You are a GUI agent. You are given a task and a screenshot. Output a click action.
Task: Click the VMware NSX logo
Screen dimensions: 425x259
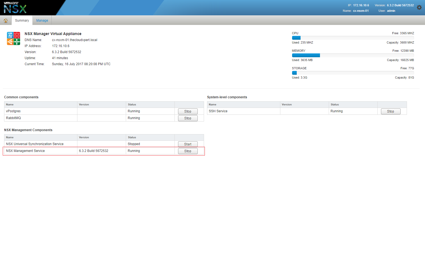15,8
